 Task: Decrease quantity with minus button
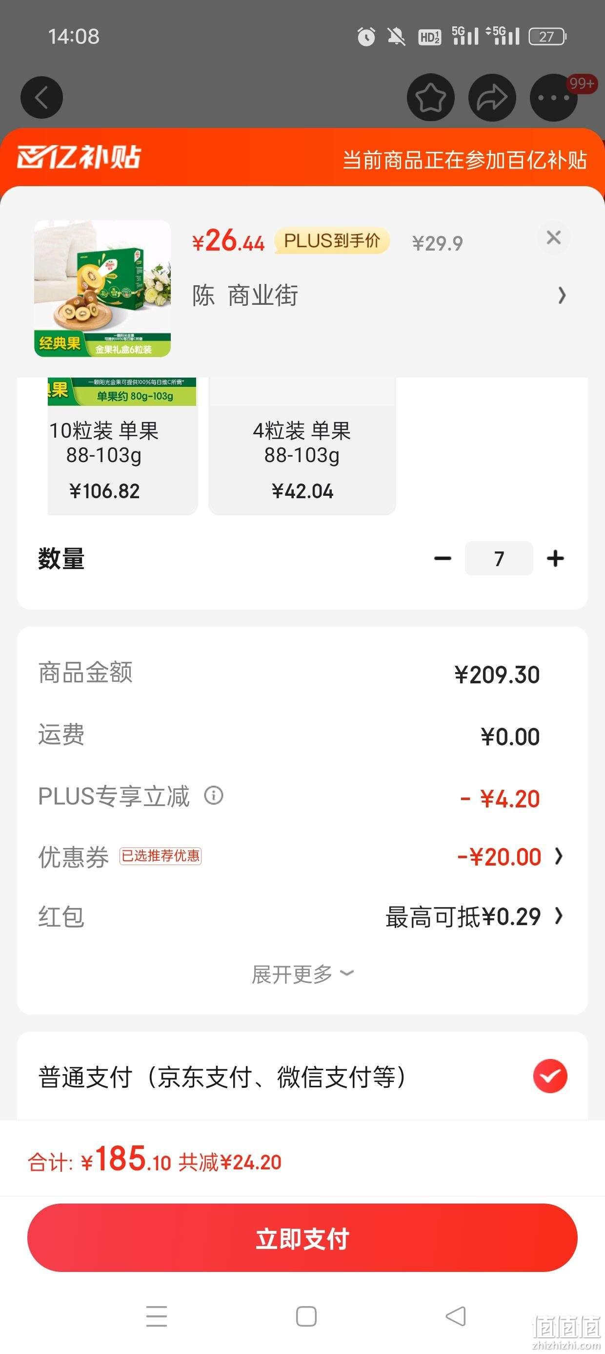coord(443,558)
